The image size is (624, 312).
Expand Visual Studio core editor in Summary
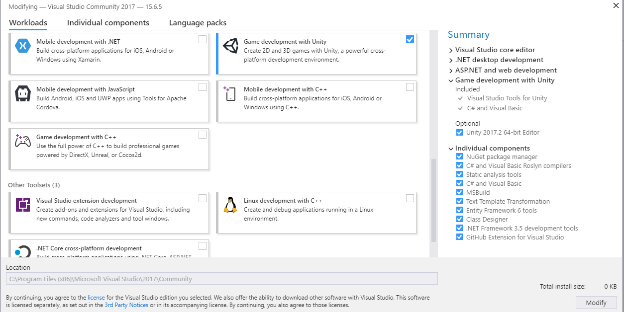[451, 50]
